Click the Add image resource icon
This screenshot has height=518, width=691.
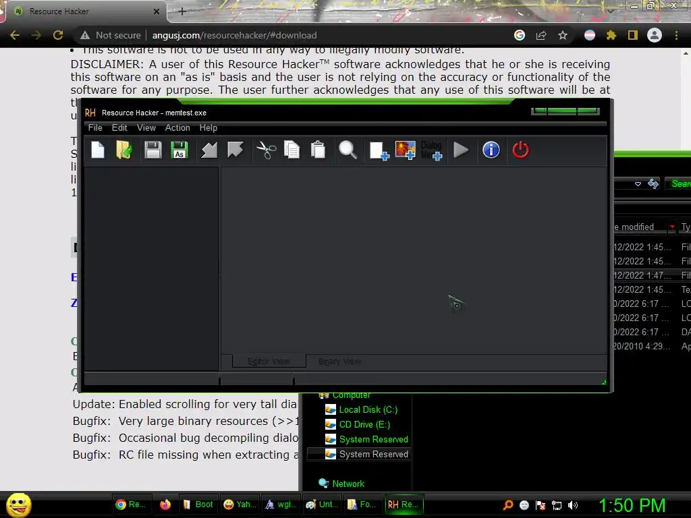pos(406,150)
